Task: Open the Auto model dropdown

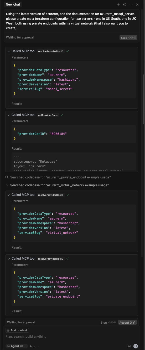Action: coord(34,346)
